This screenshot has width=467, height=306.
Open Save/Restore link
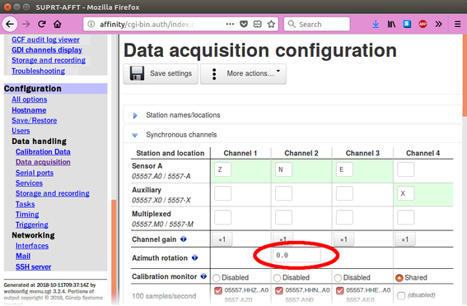pyautogui.click(x=35, y=120)
